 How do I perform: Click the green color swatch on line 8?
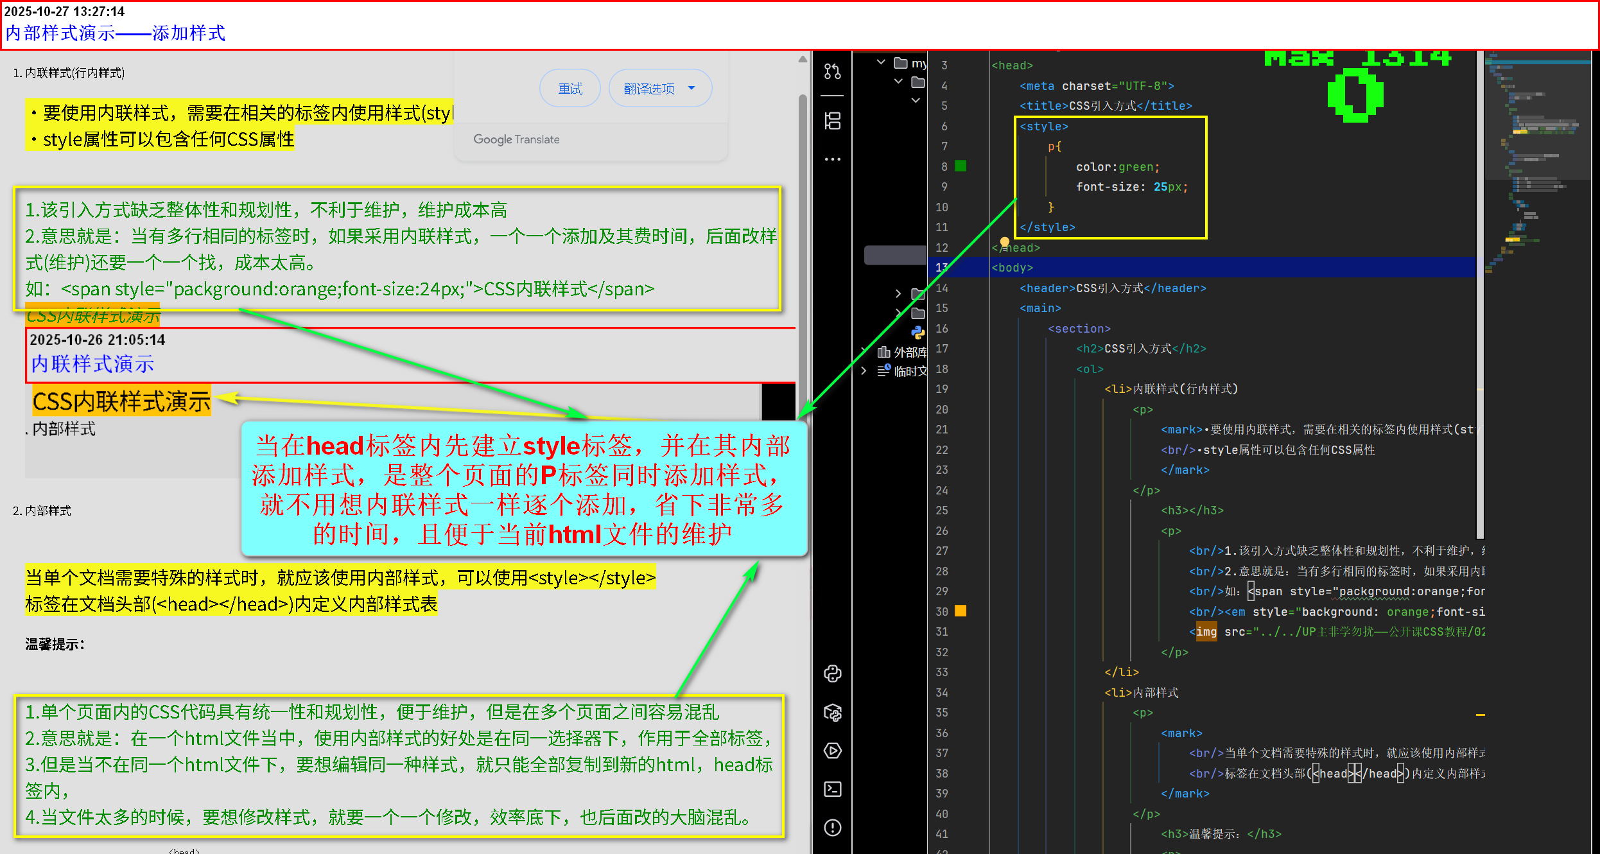point(961,166)
